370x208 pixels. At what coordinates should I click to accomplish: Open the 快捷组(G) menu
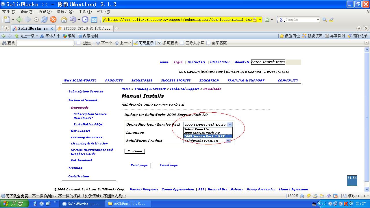pos(65,12)
